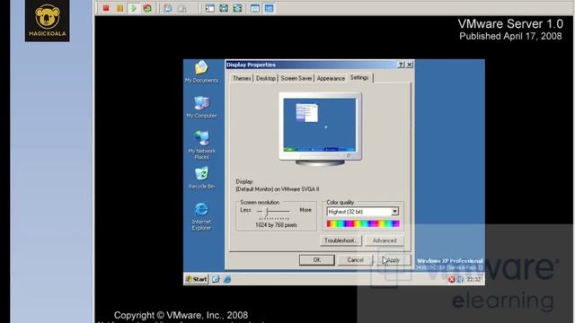Image resolution: width=575 pixels, height=323 pixels.
Task: Select the My Computer desktop icon
Action: [201, 107]
